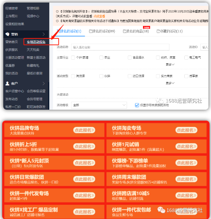Click the 营销 marketing section icon

7,34
